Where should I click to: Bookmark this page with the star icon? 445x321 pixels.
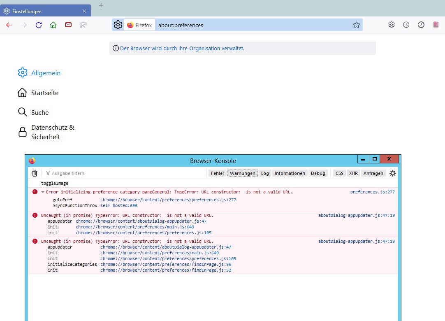pos(356,25)
